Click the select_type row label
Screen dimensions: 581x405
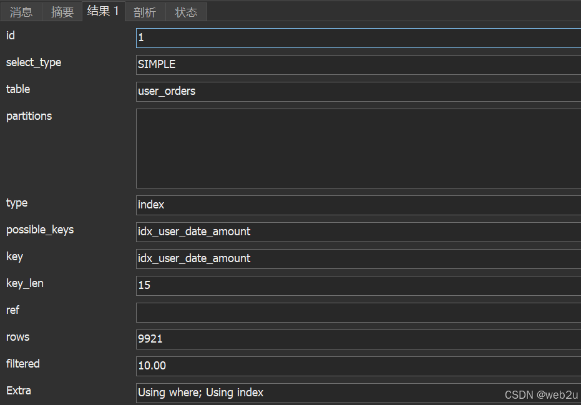34,62
